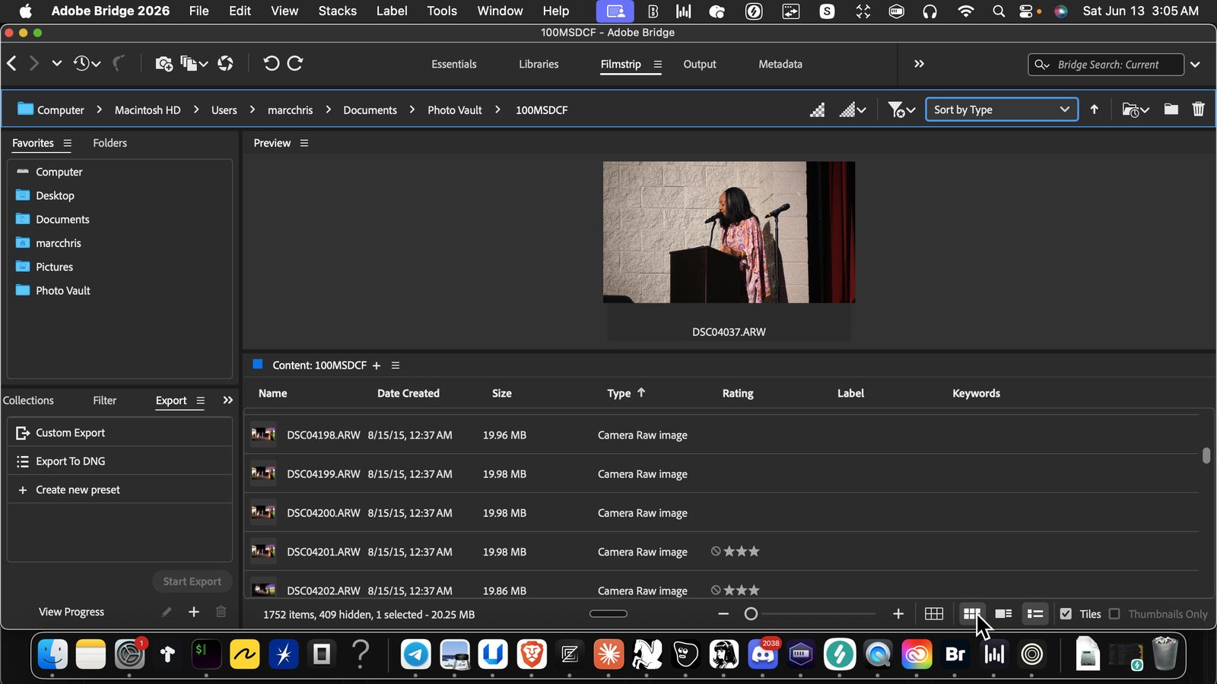1217x684 pixels.
Task: Open the Stacks menu
Action: pyautogui.click(x=338, y=11)
